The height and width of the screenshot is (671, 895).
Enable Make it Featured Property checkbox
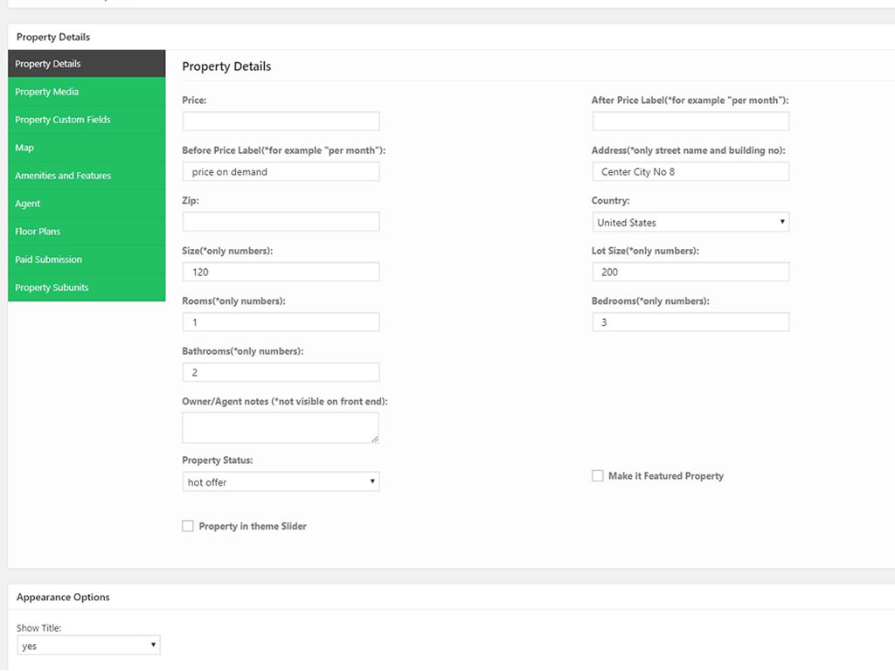(x=598, y=476)
